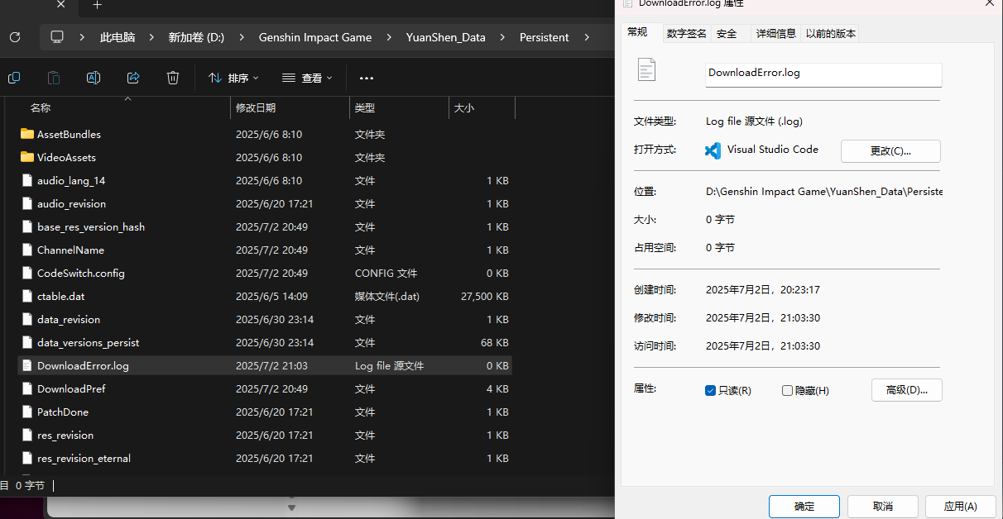The width and height of the screenshot is (1003, 519).
Task: Click the document icon in properties dialog
Action: (x=646, y=69)
